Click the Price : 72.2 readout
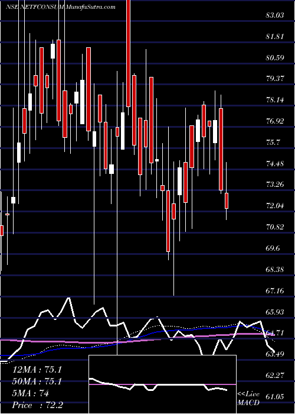The width and height of the screenshot is (295, 414). click(37, 405)
